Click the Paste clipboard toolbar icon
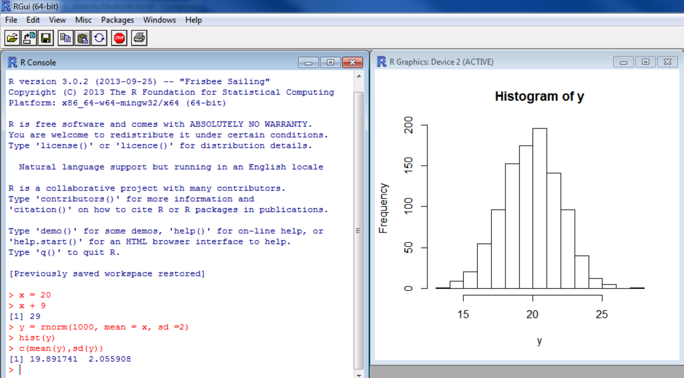Viewport: 684px width, 378px height. click(82, 38)
